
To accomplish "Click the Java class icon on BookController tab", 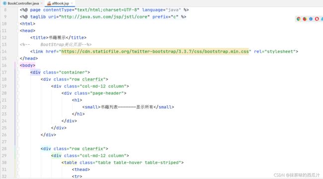I will pos(5,3).
